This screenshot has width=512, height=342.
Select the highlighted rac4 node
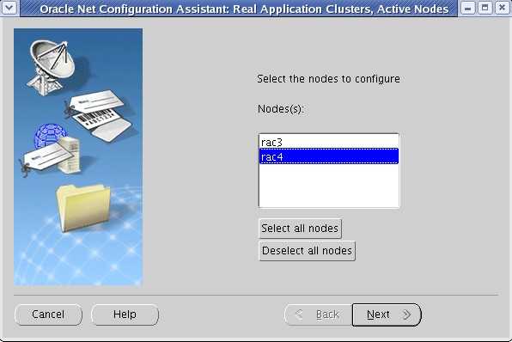(x=328, y=156)
